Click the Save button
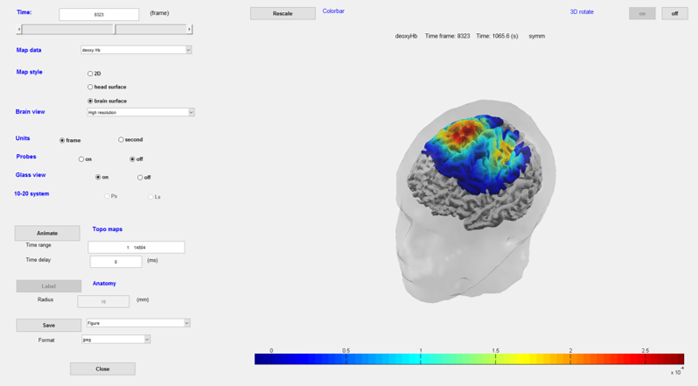 click(x=48, y=325)
